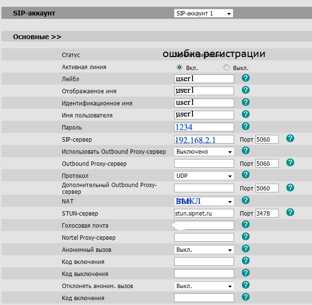Focus the Идентификационное имя input
This screenshot has height=305, width=312.
click(204, 103)
